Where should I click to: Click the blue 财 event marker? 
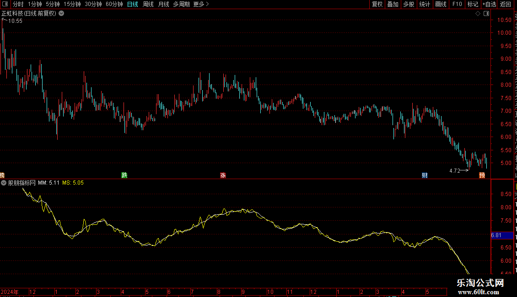425,175
